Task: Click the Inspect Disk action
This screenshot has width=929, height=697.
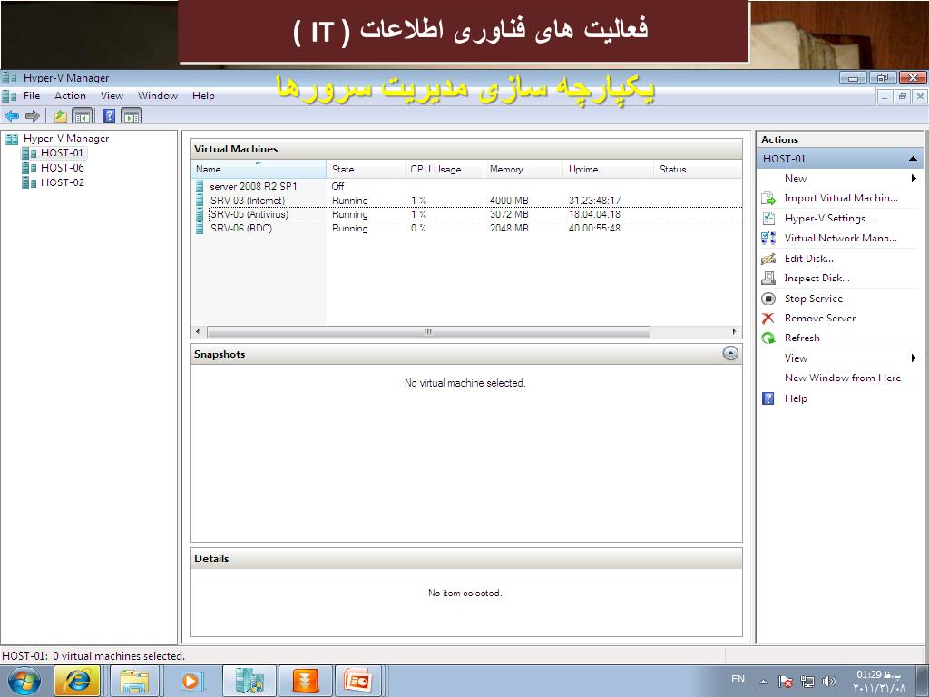Action: [x=817, y=278]
